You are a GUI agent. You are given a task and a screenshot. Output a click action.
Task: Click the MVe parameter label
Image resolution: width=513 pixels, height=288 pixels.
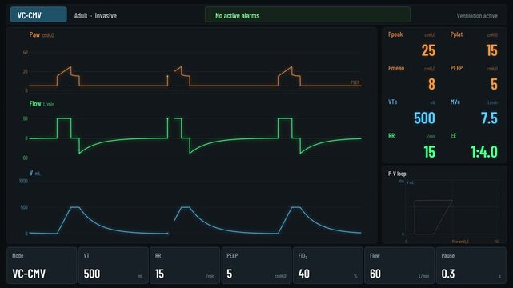[455, 102]
